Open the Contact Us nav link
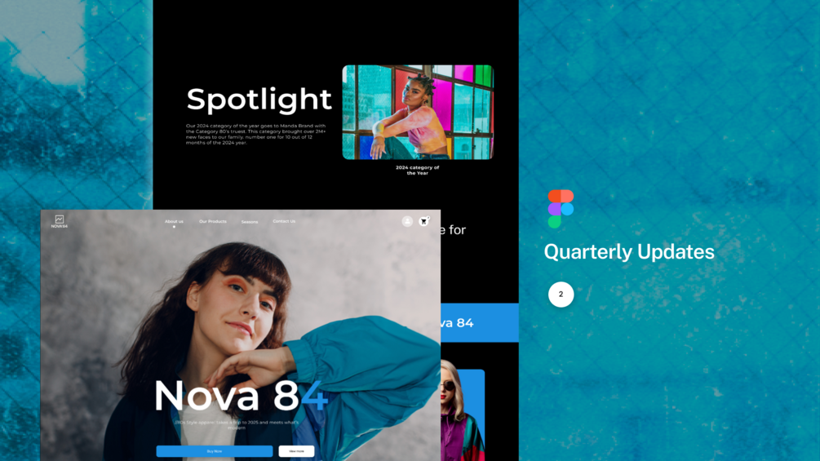This screenshot has height=461, width=820. (x=284, y=221)
